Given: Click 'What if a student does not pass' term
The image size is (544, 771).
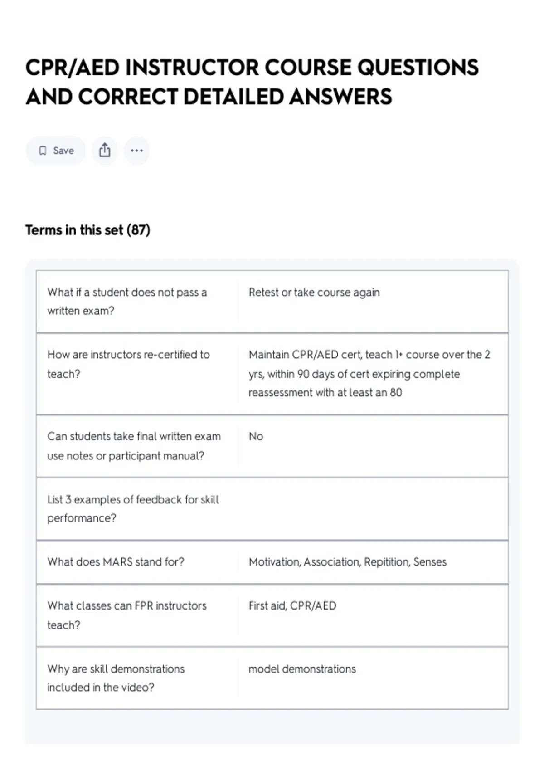Looking at the screenshot, I should coord(127,302).
